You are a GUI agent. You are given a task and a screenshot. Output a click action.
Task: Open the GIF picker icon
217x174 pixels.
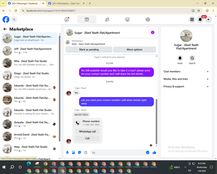86,153
